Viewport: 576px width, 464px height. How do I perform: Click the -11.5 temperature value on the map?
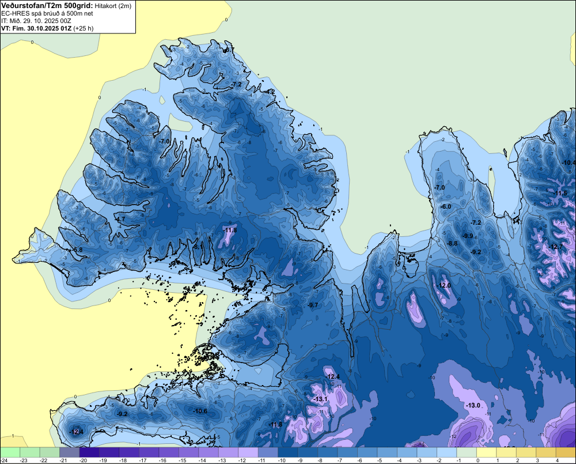[x=560, y=194]
